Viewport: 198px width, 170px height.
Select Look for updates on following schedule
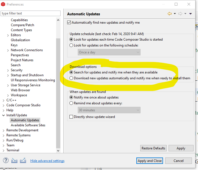point(71,45)
